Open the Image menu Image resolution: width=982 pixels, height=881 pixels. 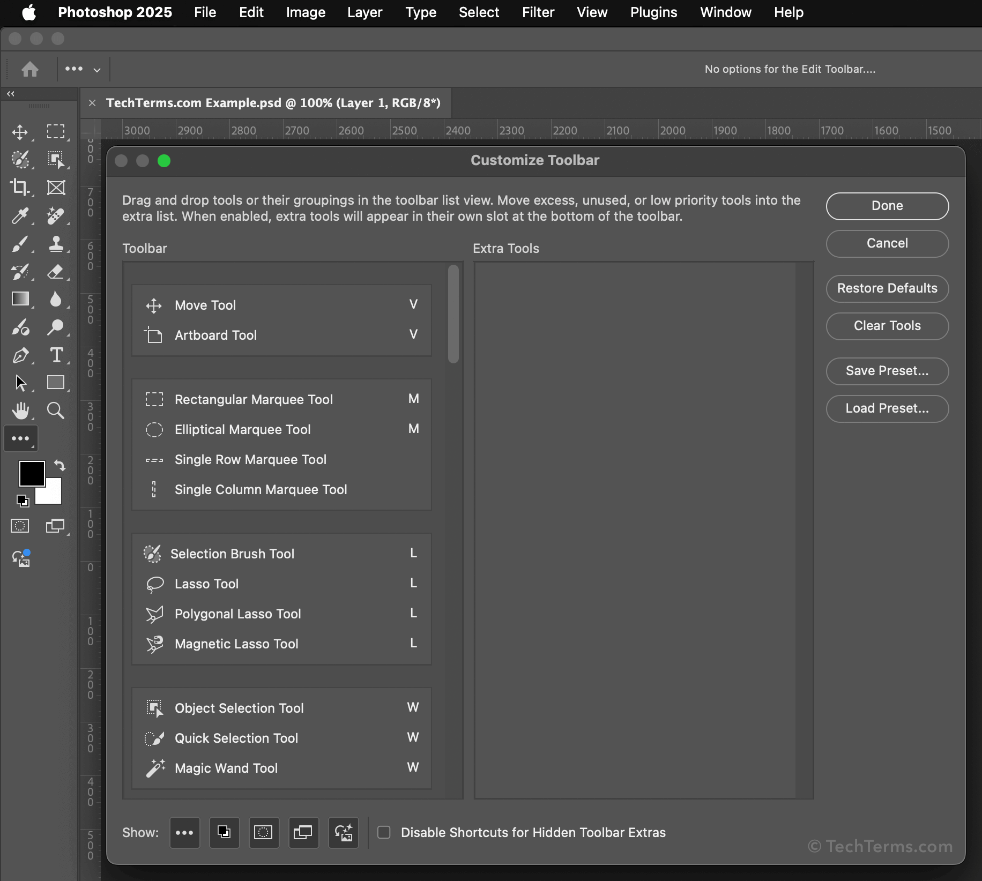click(x=306, y=12)
